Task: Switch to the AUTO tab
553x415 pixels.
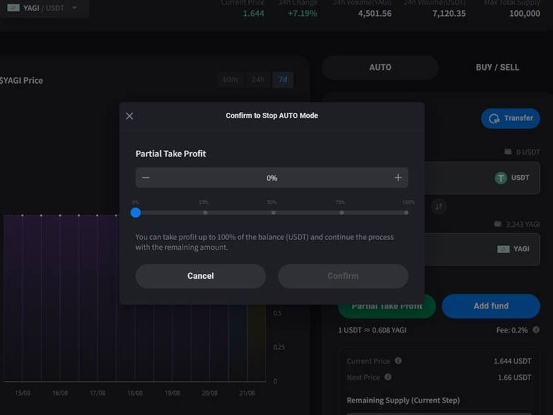Action: [380, 68]
